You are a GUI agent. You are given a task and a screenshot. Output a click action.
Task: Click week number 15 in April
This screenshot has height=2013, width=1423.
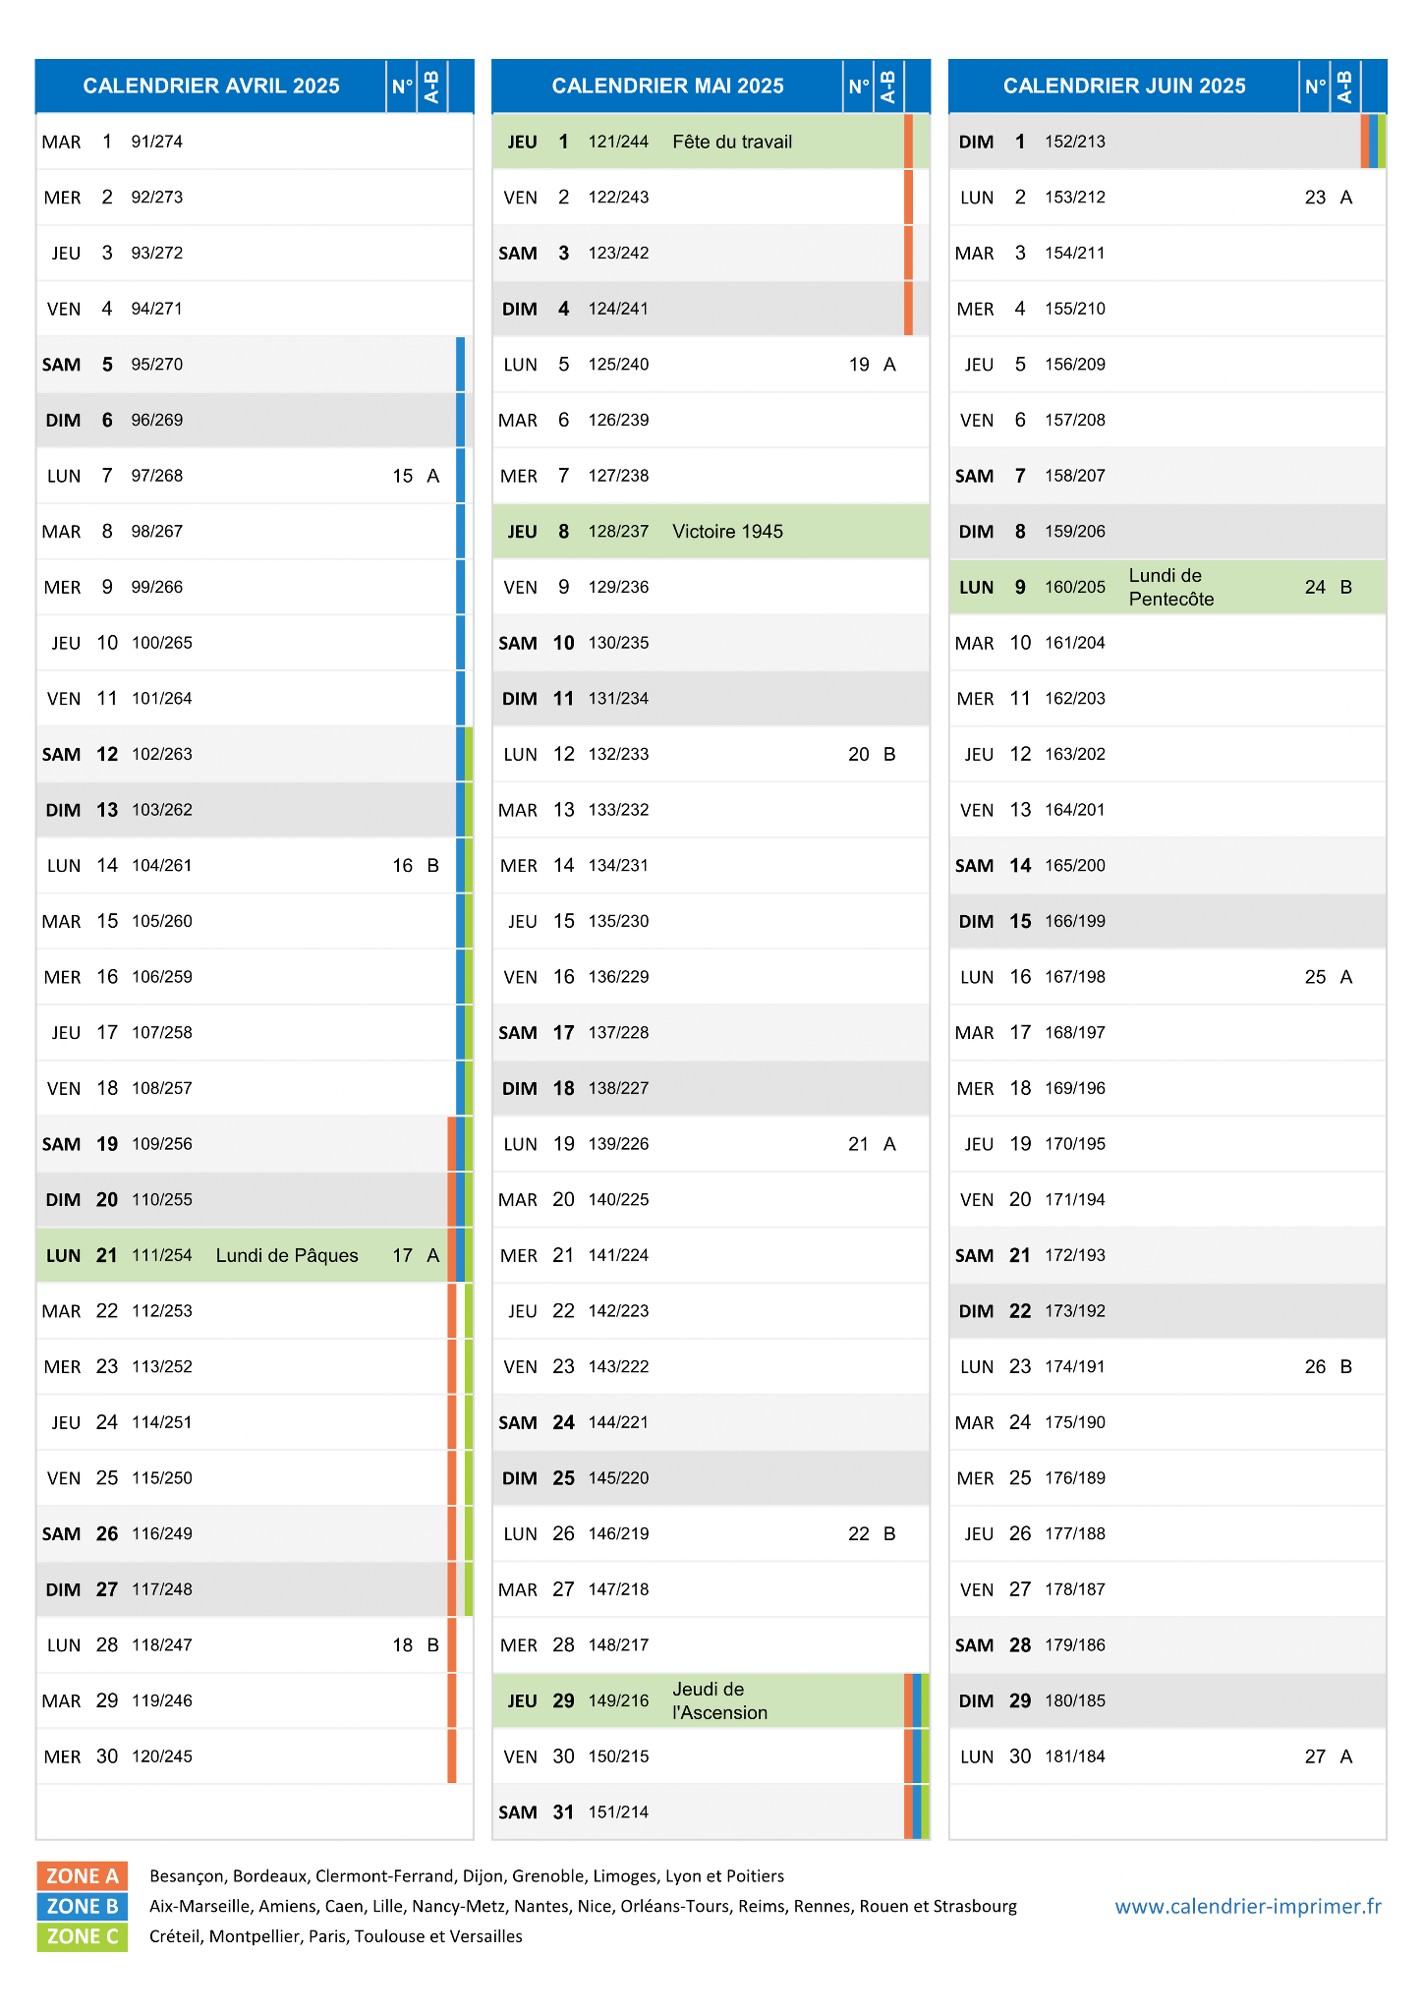click(403, 476)
